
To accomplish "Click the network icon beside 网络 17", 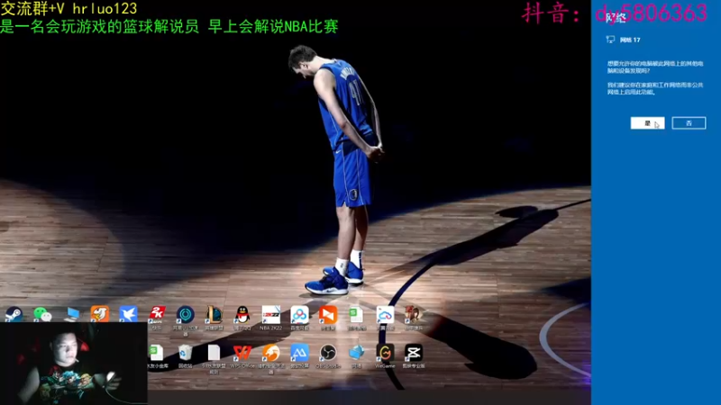I will pos(610,40).
